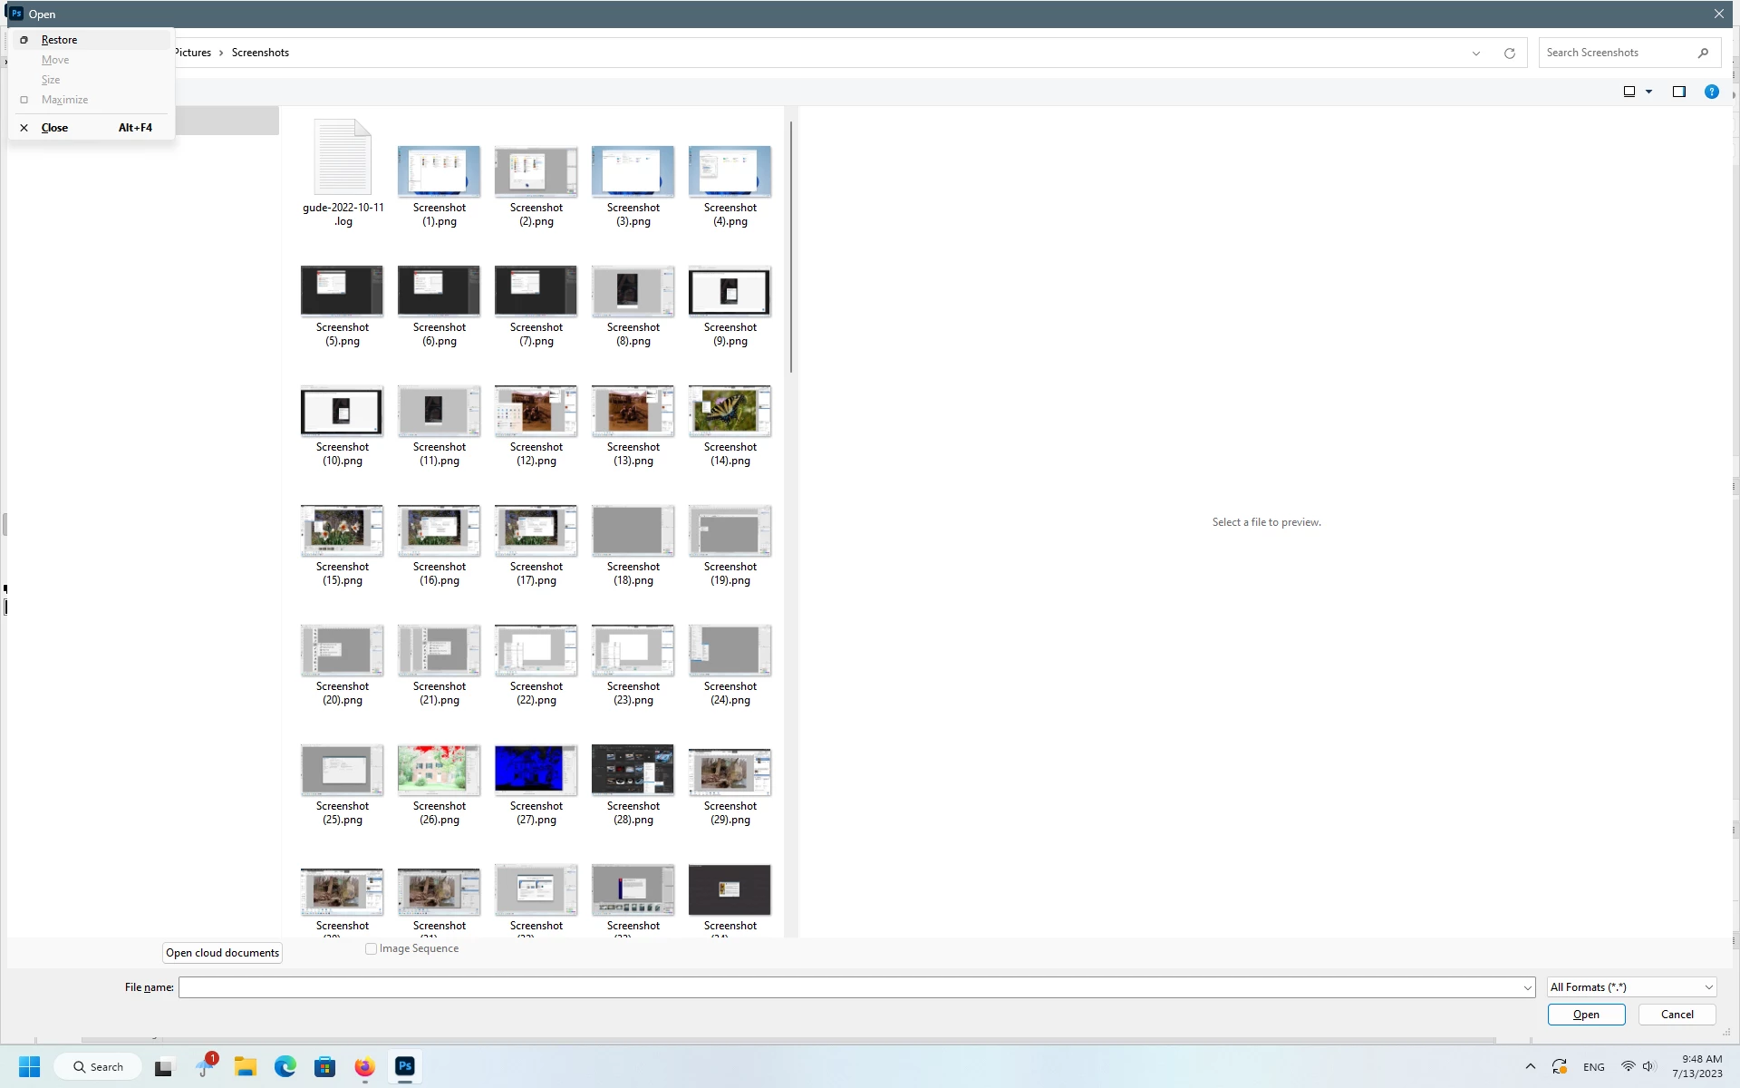Click Photoshop icon in the taskbar
This screenshot has width=1740, height=1088.
tap(405, 1067)
